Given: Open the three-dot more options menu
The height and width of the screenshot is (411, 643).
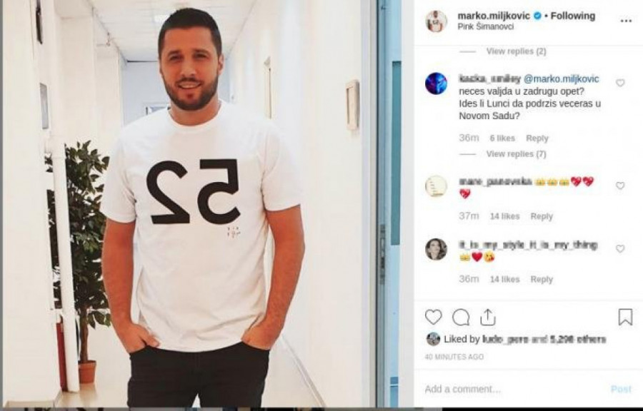Looking at the screenshot, I should tap(626, 21).
